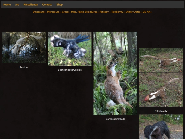Open the 2D Art link
The width and height of the screenshot is (185, 139).
[x=147, y=12]
